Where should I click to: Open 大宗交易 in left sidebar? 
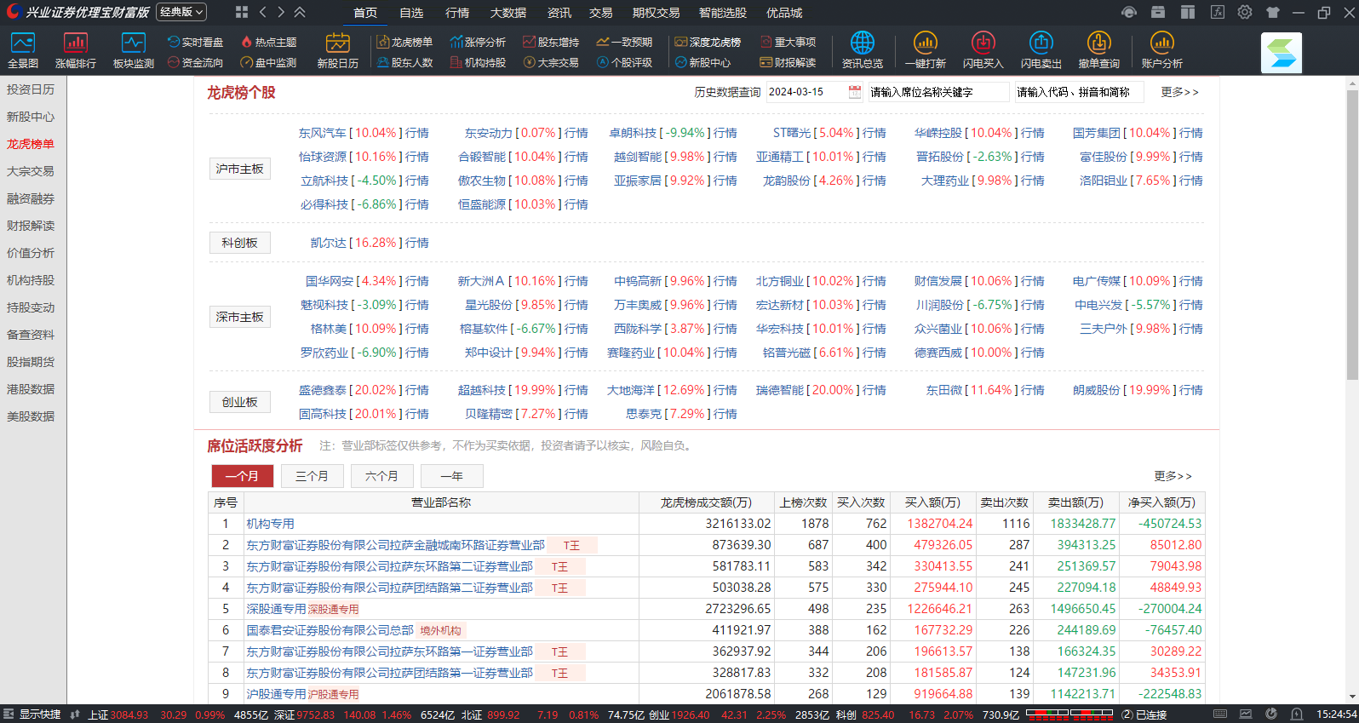[31, 171]
